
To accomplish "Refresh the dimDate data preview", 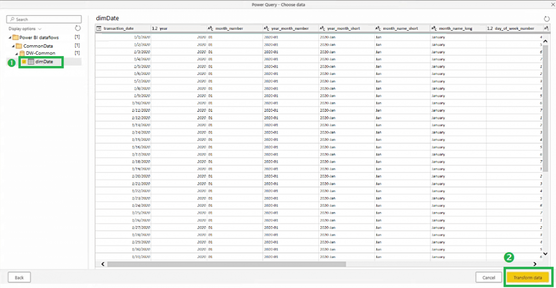I will click(x=547, y=19).
